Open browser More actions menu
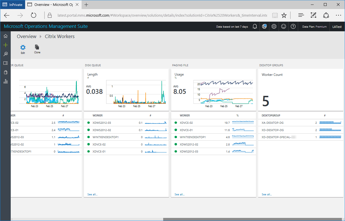The height and width of the screenshot is (221, 345). (339, 16)
